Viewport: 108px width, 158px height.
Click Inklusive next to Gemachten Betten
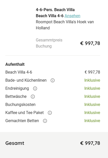tap(92, 121)
